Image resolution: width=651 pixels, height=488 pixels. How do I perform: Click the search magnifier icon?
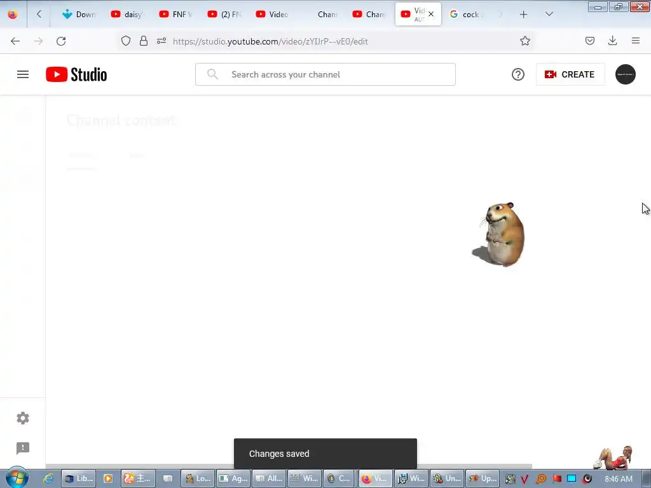(x=212, y=75)
